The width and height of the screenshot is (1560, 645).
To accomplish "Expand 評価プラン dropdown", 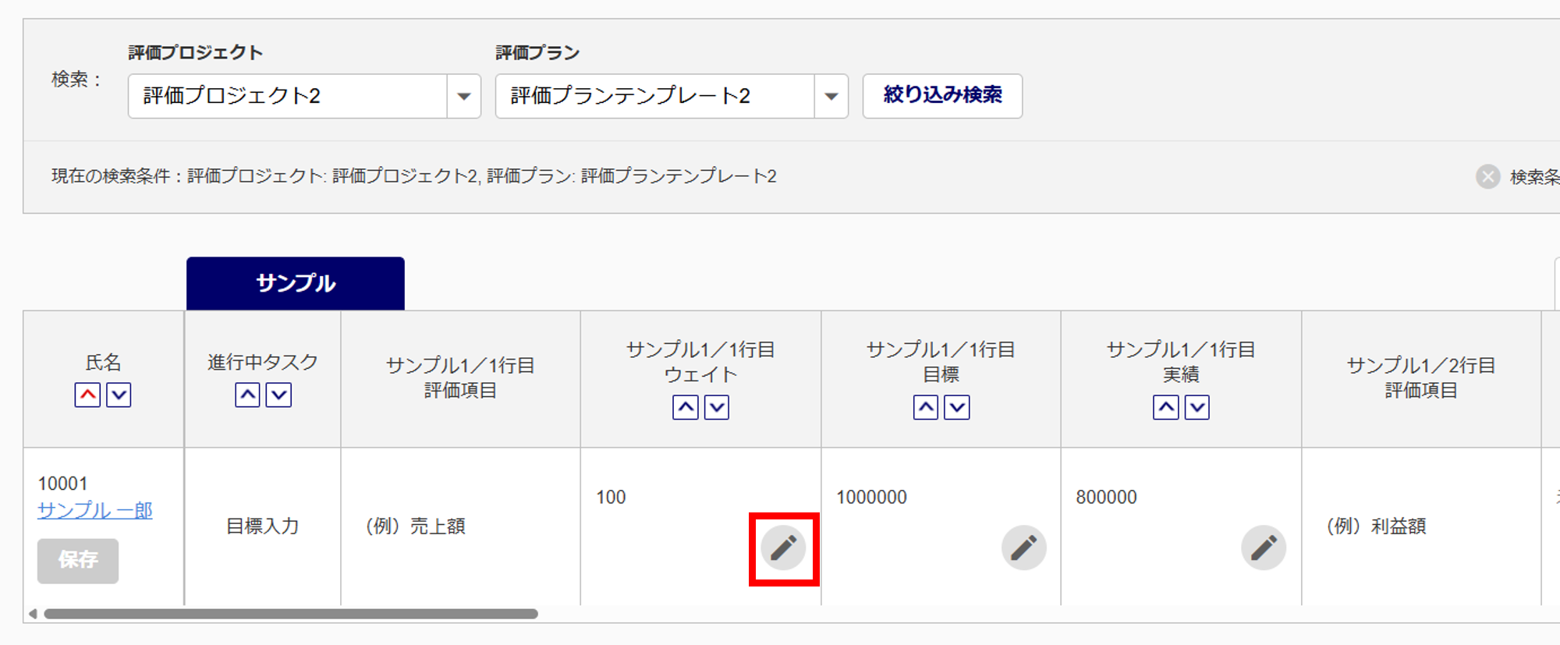I will 831,96.
